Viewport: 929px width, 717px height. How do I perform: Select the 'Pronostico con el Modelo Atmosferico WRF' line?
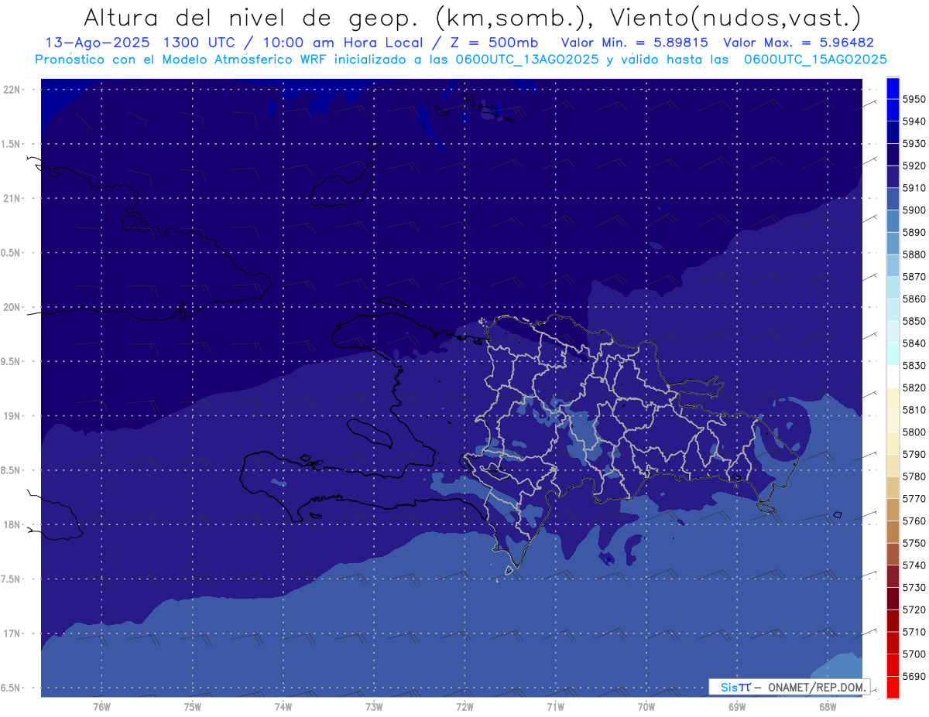click(180, 60)
